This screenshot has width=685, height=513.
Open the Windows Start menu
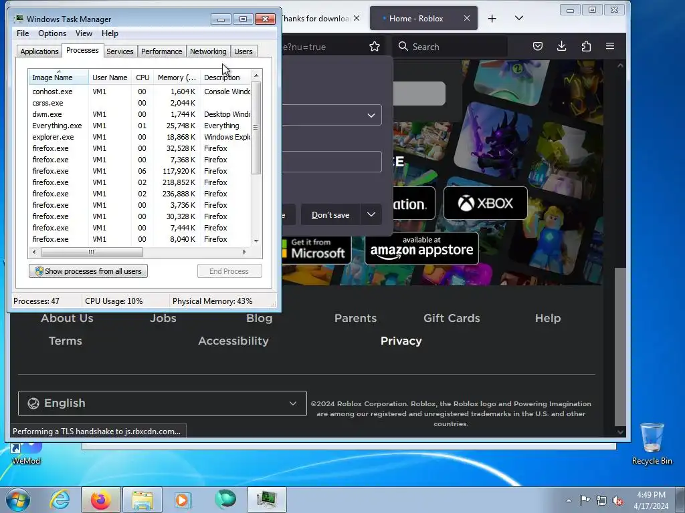pyautogui.click(x=18, y=500)
